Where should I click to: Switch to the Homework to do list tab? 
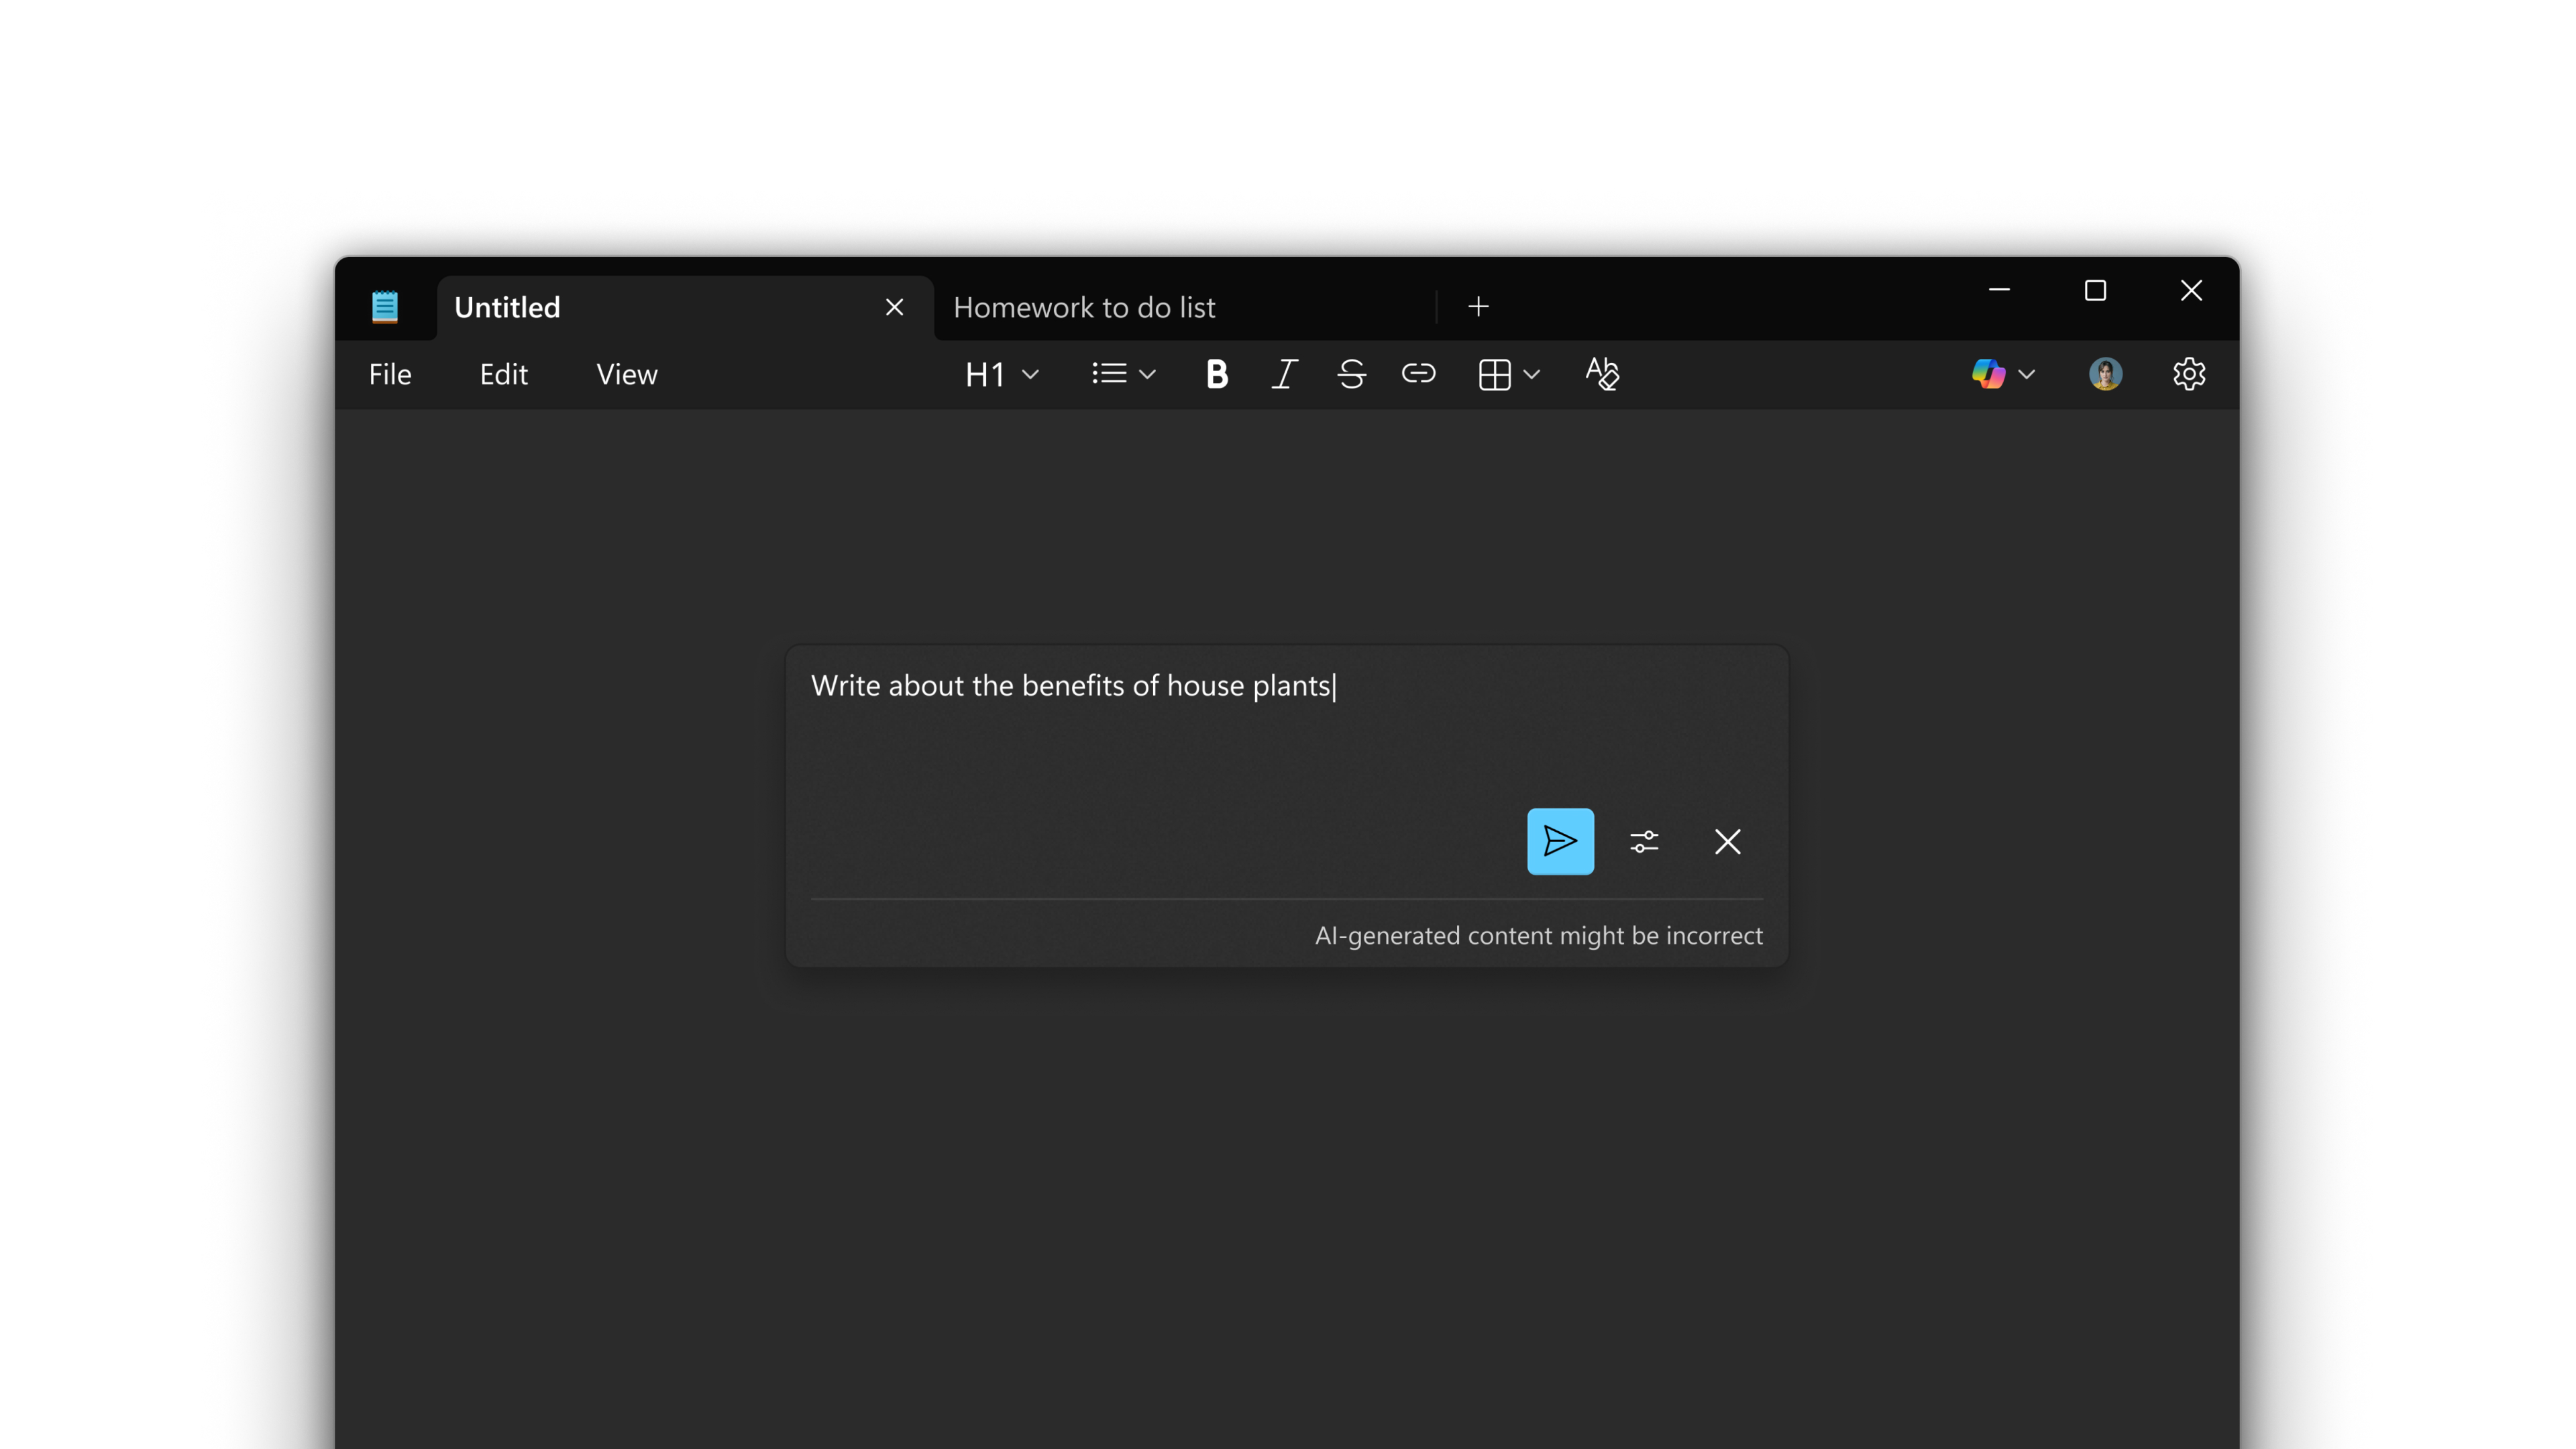click(1085, 306)
